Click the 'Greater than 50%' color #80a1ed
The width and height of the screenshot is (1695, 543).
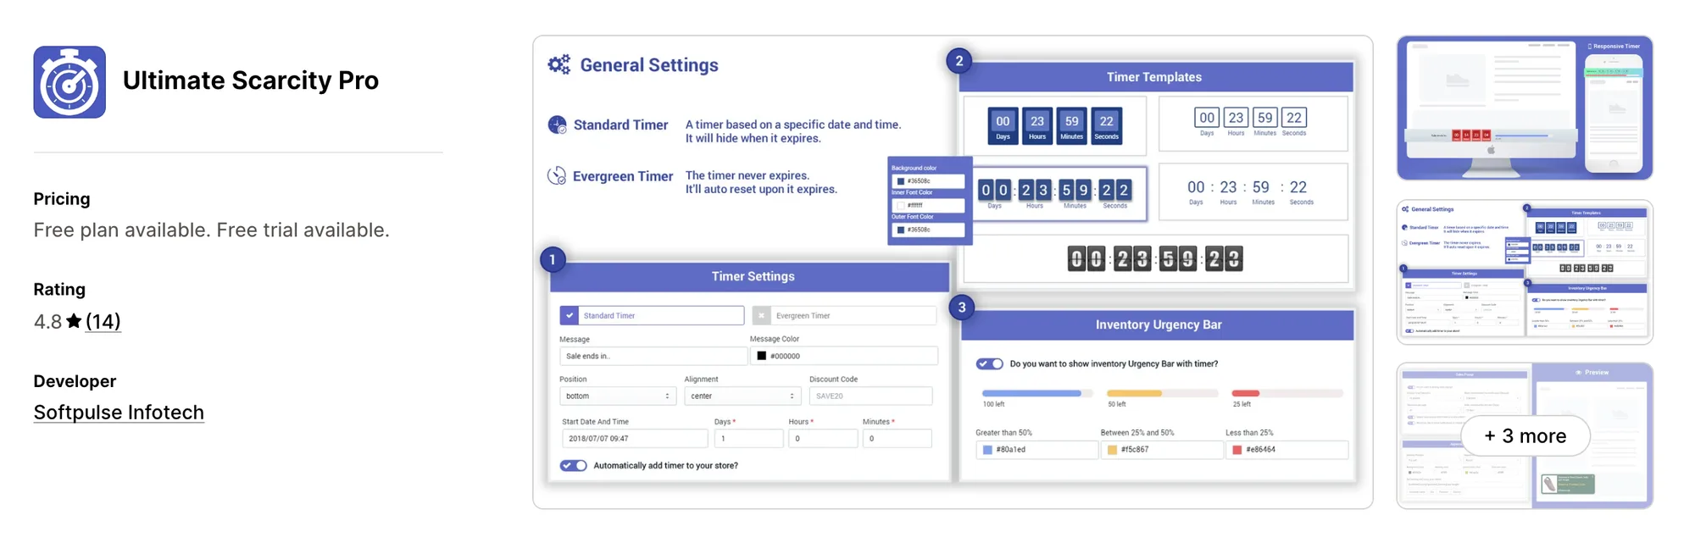pos(1036,450)
